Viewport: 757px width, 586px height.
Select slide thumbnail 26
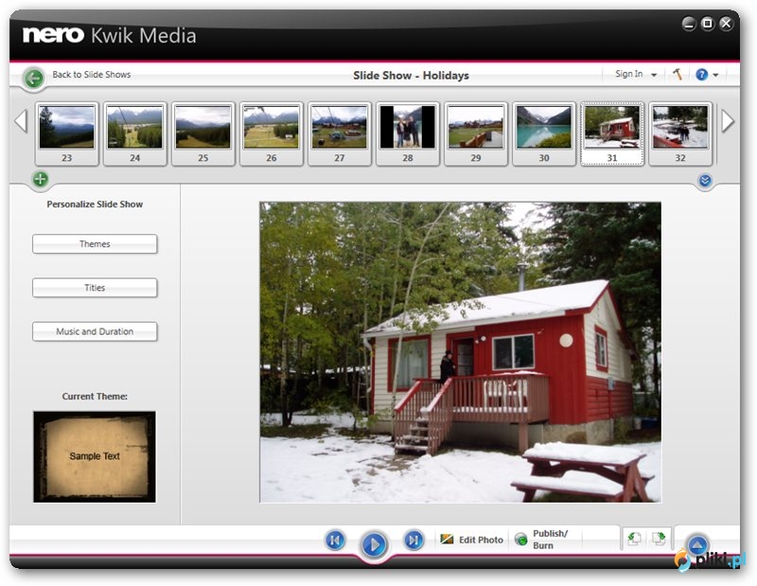point(272,133)
